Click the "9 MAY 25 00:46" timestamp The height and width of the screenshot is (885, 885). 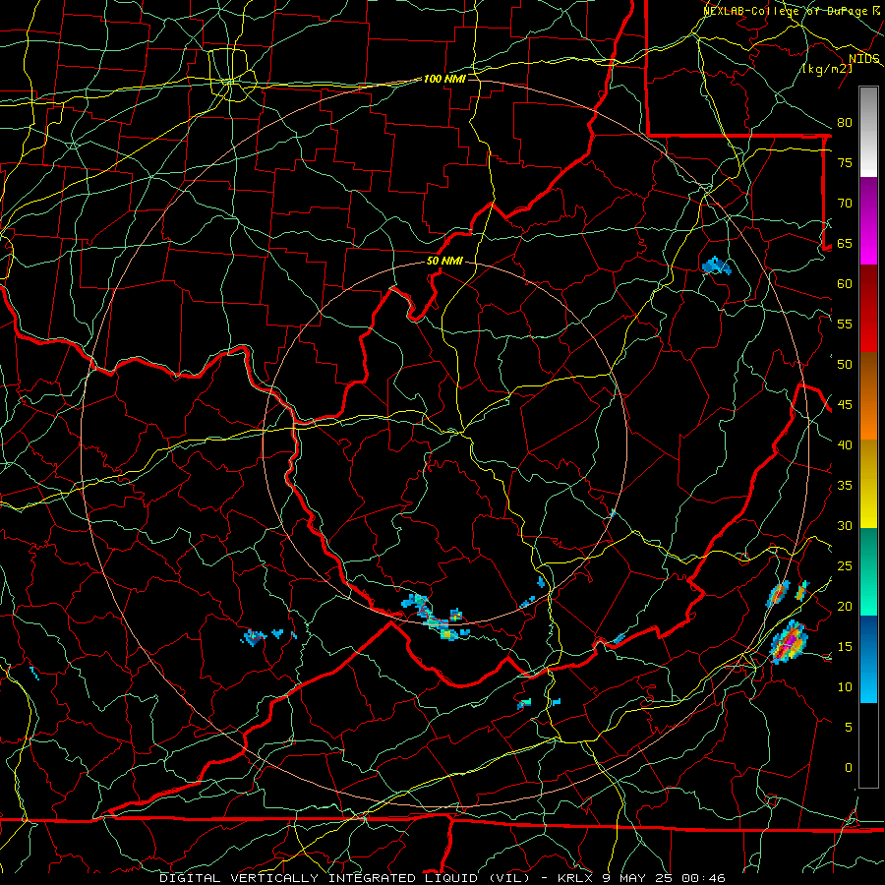pos(665,878)
